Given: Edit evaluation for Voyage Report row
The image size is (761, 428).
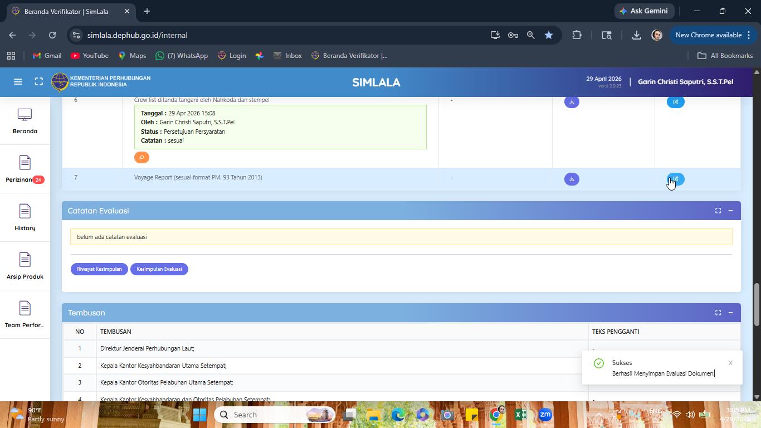Looking at the screenshot, I should [675, 179].
